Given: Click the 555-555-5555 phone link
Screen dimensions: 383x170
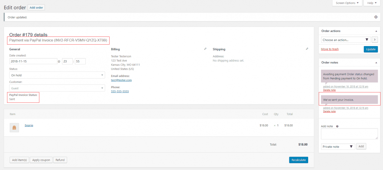Looking at the screenshot, I should [120, 91].
